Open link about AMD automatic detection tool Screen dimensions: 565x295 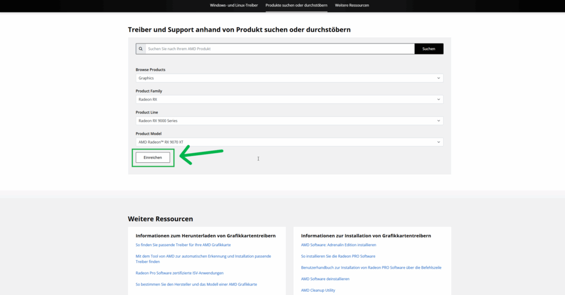point(203,259)
